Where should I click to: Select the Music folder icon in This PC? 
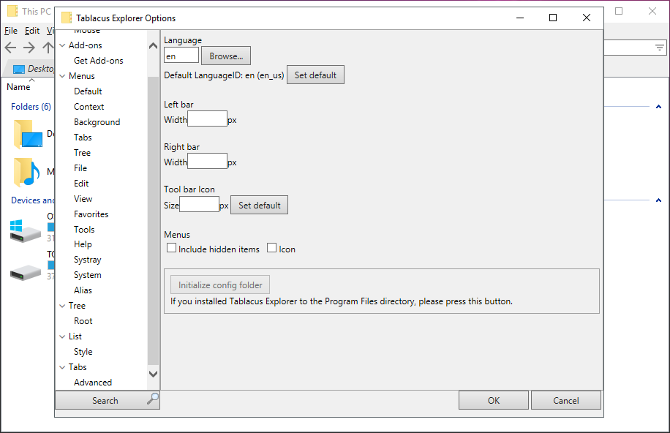pyautogui.click(x=26, y=173)
